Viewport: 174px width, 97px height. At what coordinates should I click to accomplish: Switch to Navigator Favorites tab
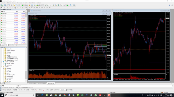pos(8,83)
